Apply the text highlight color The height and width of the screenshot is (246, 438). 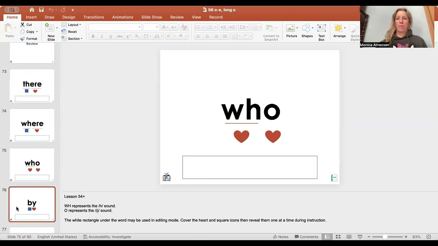pyautogui.click(x=169, y=36)
